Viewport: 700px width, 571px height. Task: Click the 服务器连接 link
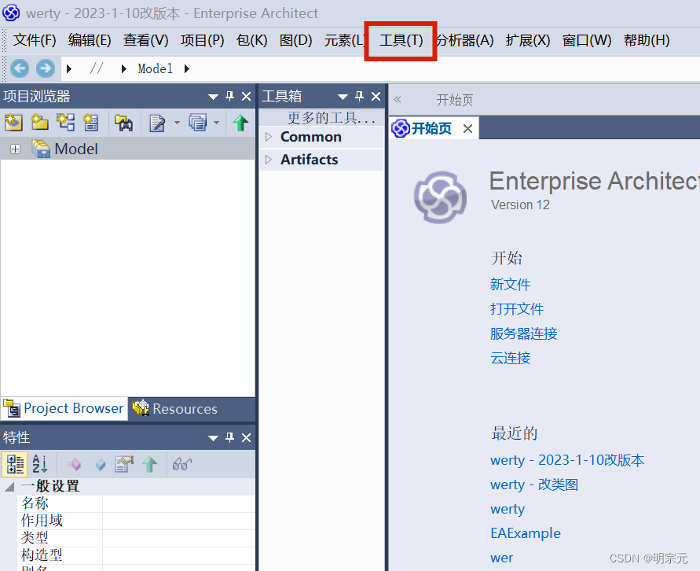(x=523, y=333)
